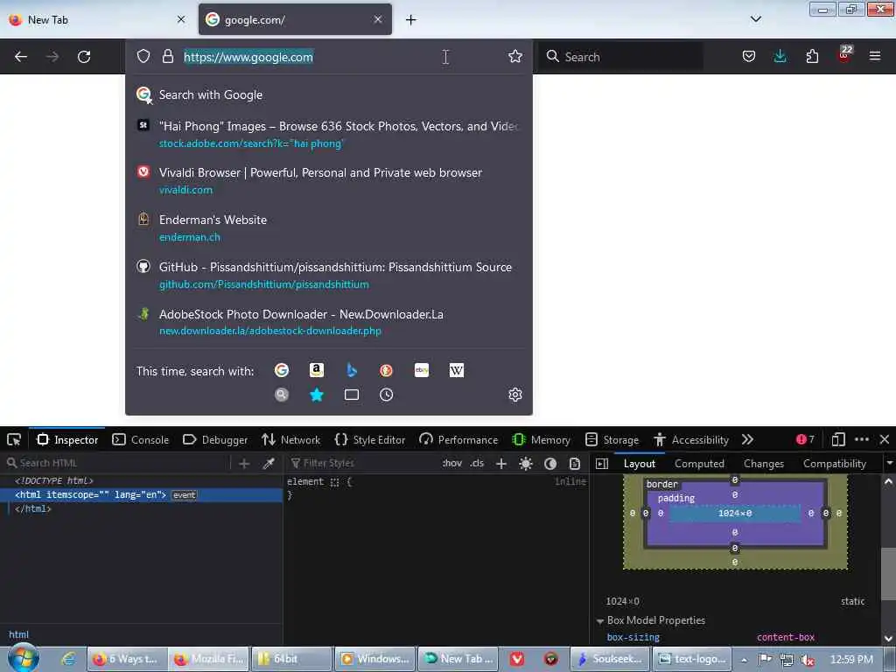Toggle .cls classes panel
896x672 pixels.
(477, 464)
